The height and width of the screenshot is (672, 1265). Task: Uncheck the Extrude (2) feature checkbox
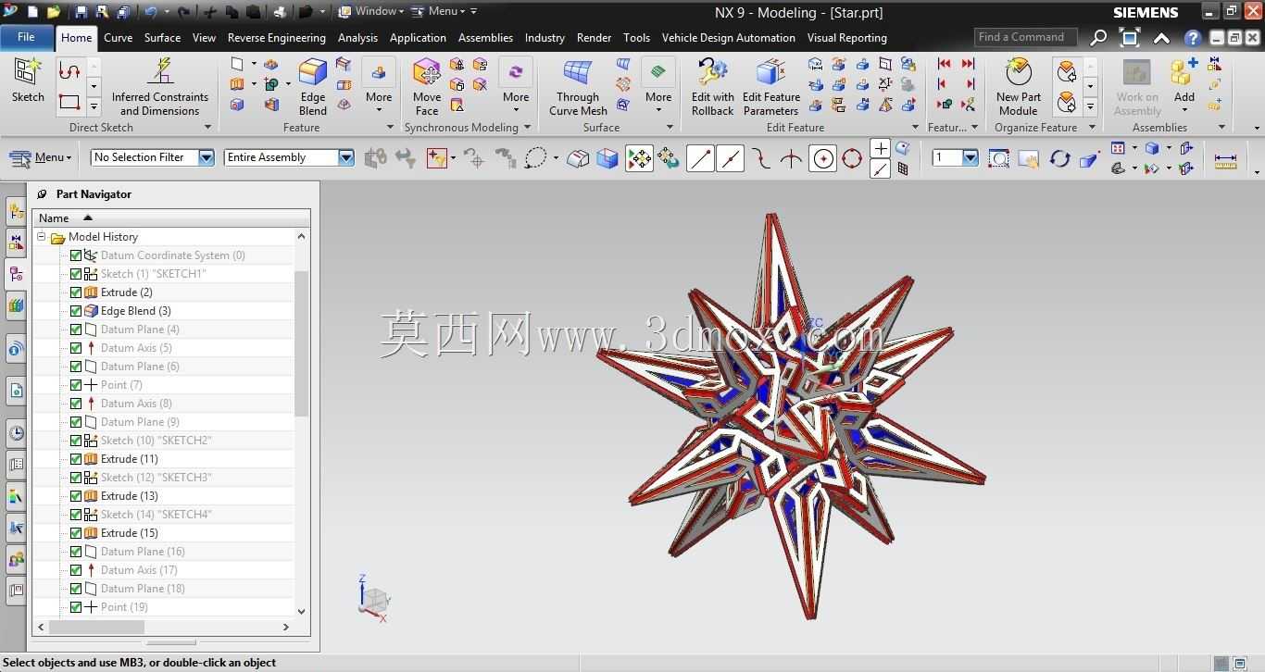(76, 292)
